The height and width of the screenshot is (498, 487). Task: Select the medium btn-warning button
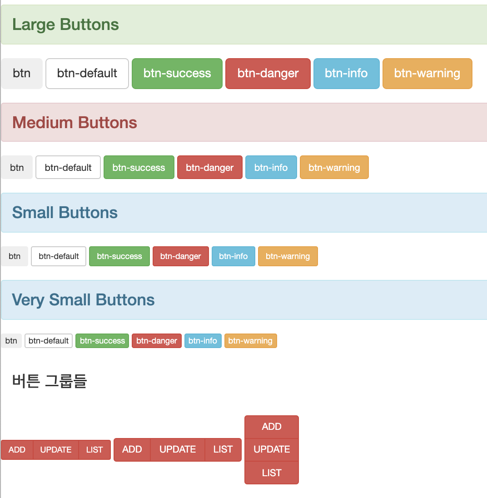pyautogui.click(x=334, y=167)
